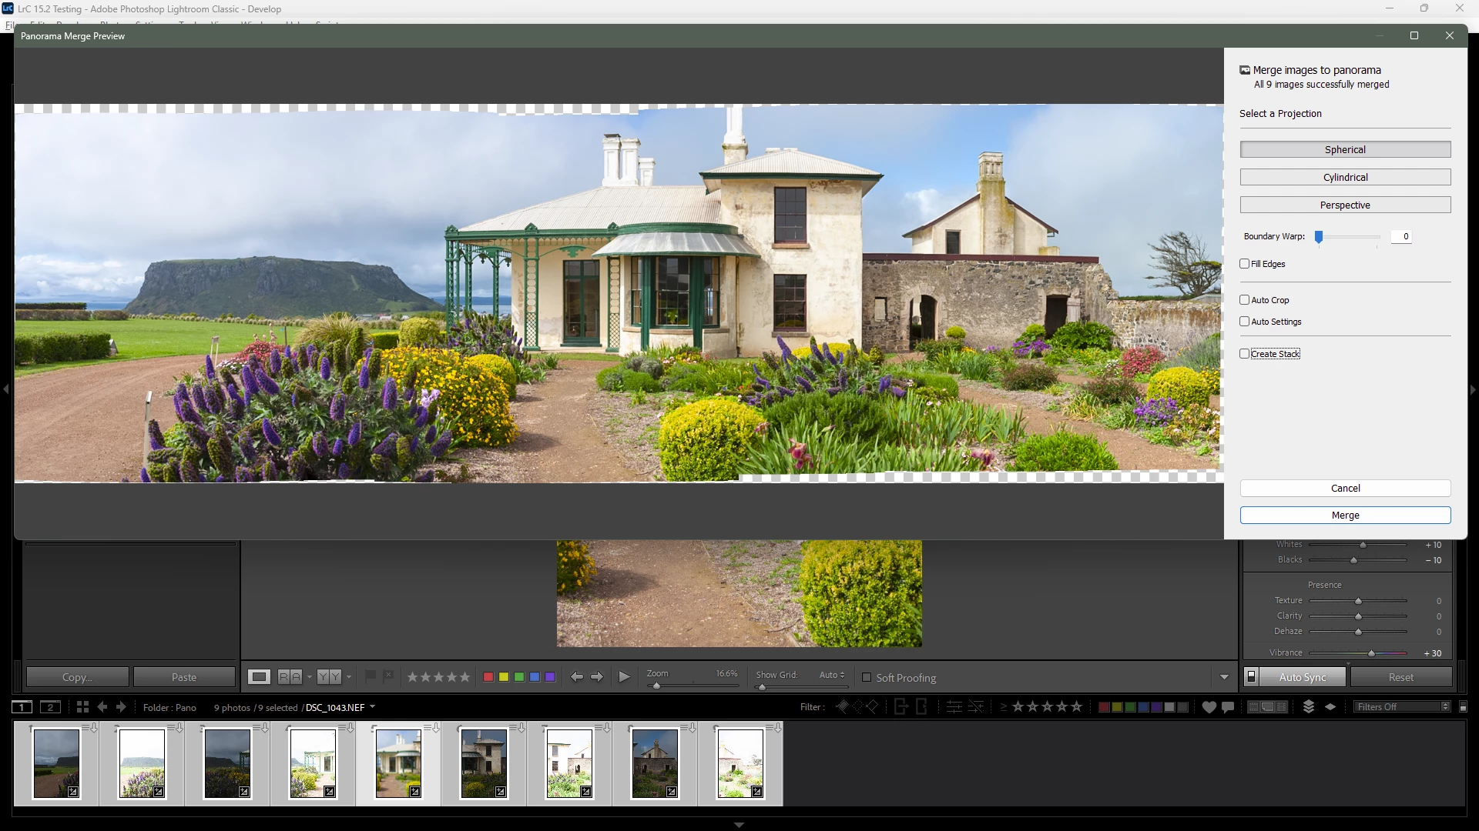Click the Boundary Warp slider handle
1479x831 pixels.
[x=1319, y=237]
